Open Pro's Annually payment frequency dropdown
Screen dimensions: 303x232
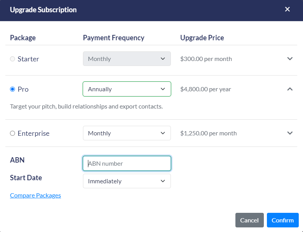[127, 89]
